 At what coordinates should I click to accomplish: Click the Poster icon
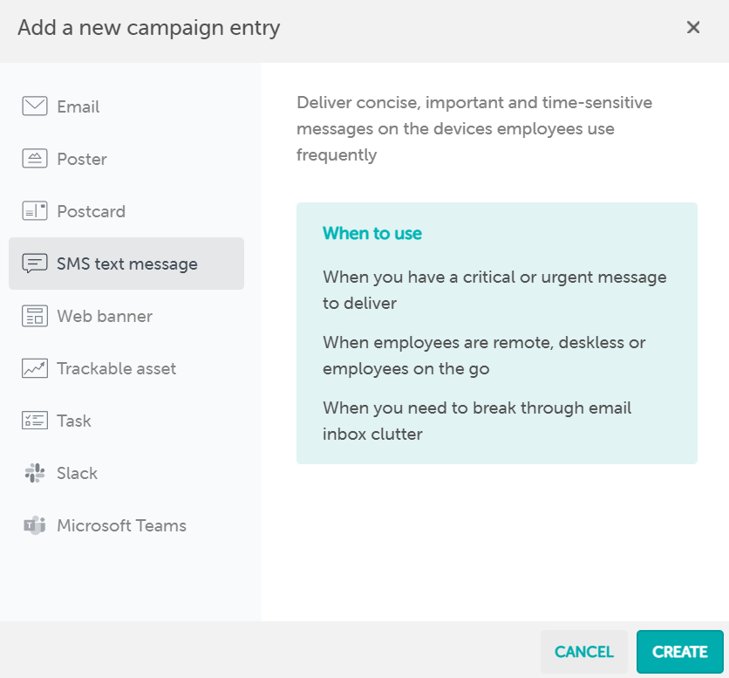(x=35, y=159)
